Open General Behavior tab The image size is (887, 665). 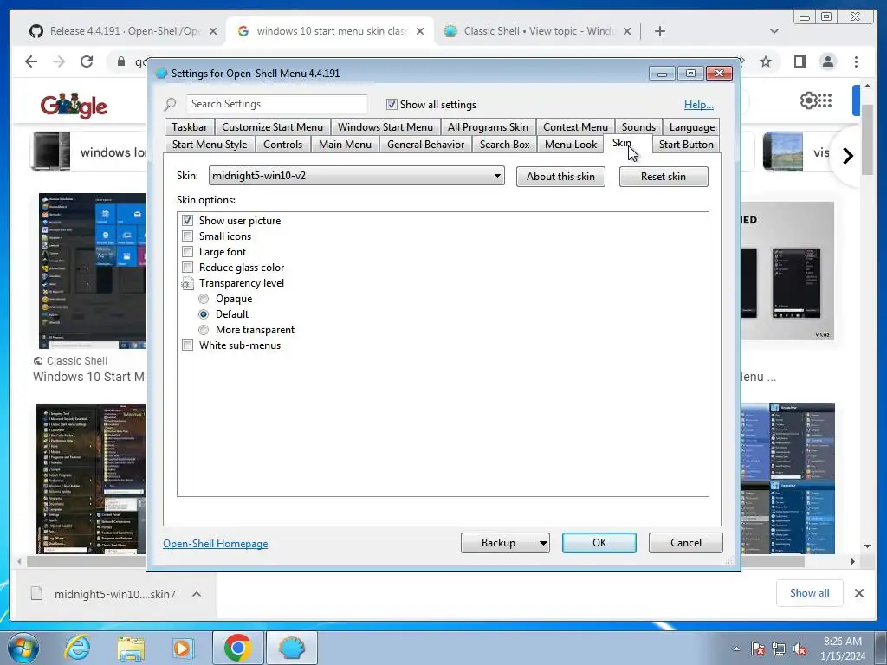(425, 145)
